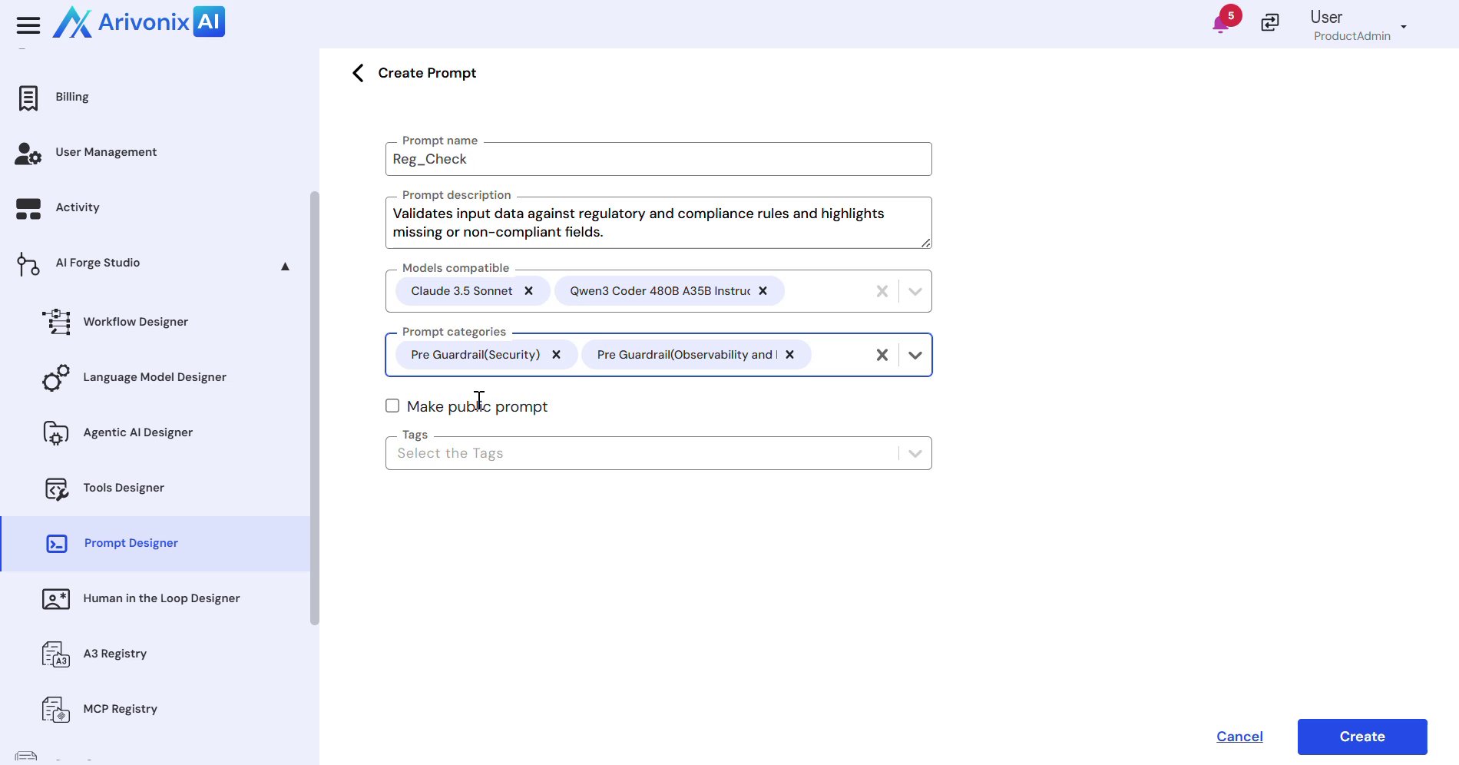Navigate to Agentic AI Designer
Viewport: 1459px width, 765px height.
[137, 432]
